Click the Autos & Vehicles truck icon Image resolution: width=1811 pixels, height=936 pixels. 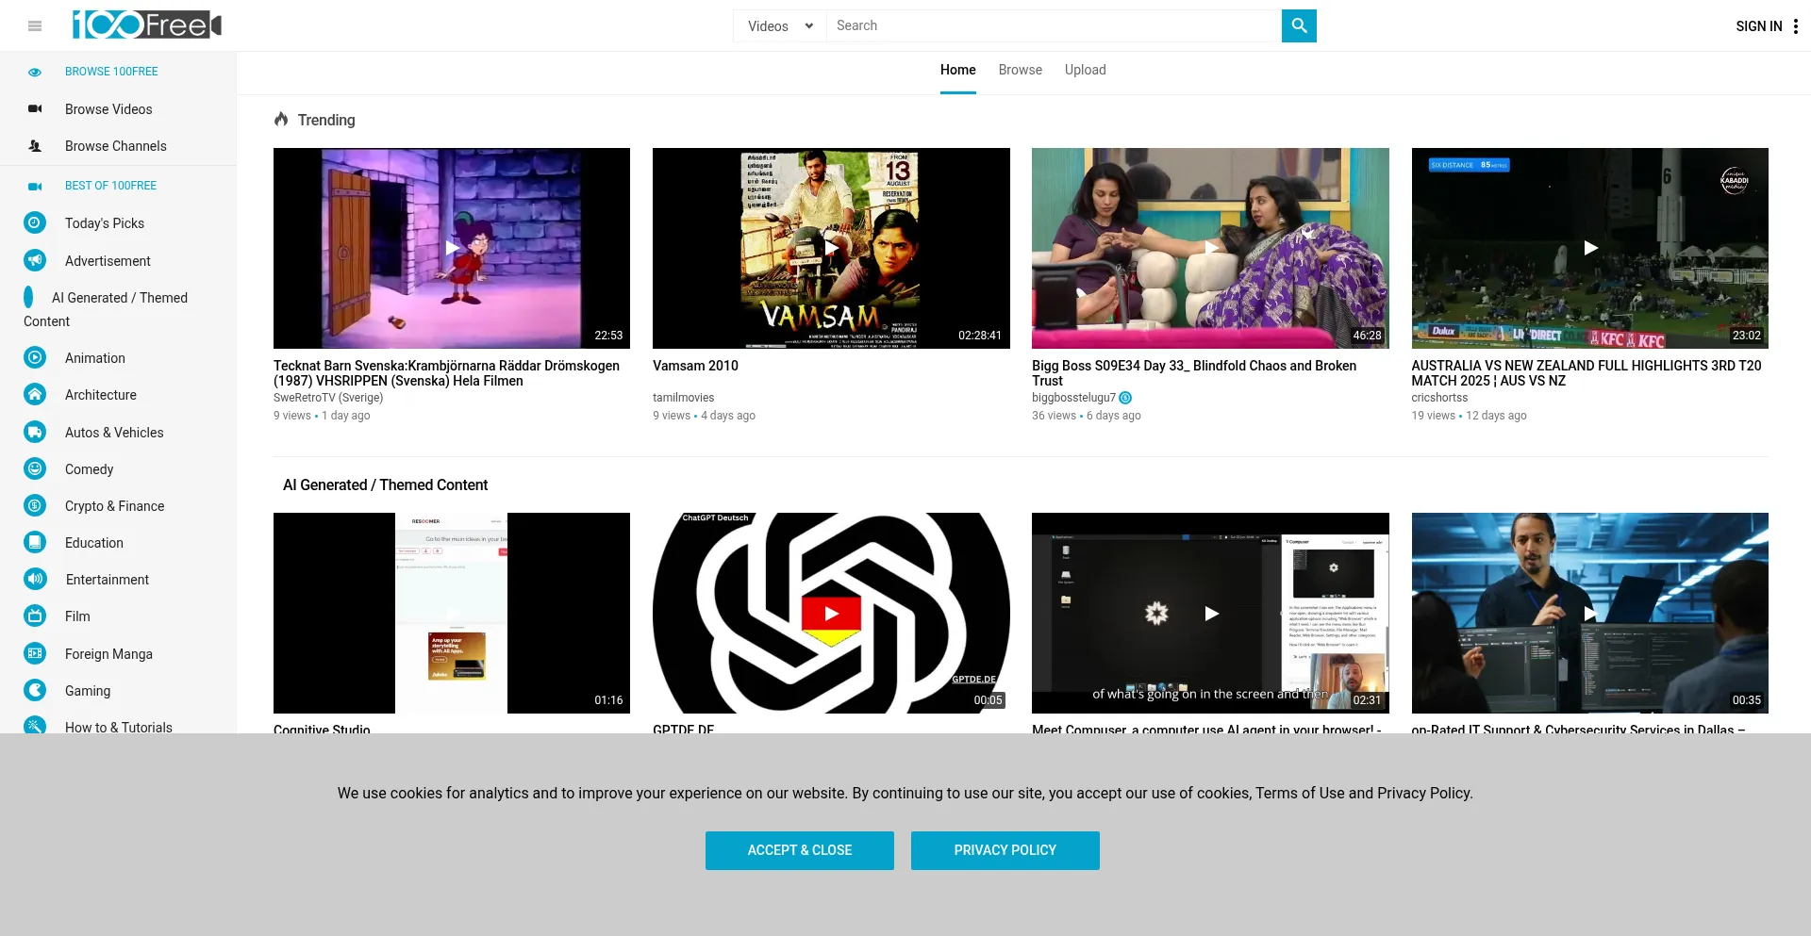tap(35, 433)
